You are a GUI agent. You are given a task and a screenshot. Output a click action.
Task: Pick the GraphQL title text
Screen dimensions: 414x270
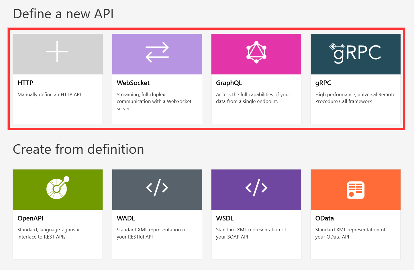click(229, 83)
